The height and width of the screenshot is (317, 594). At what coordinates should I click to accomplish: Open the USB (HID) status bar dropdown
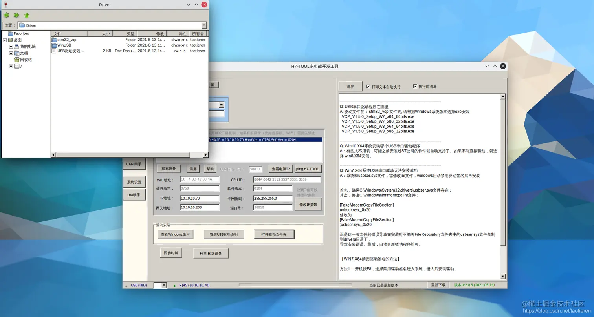click(x=164, y=286)
